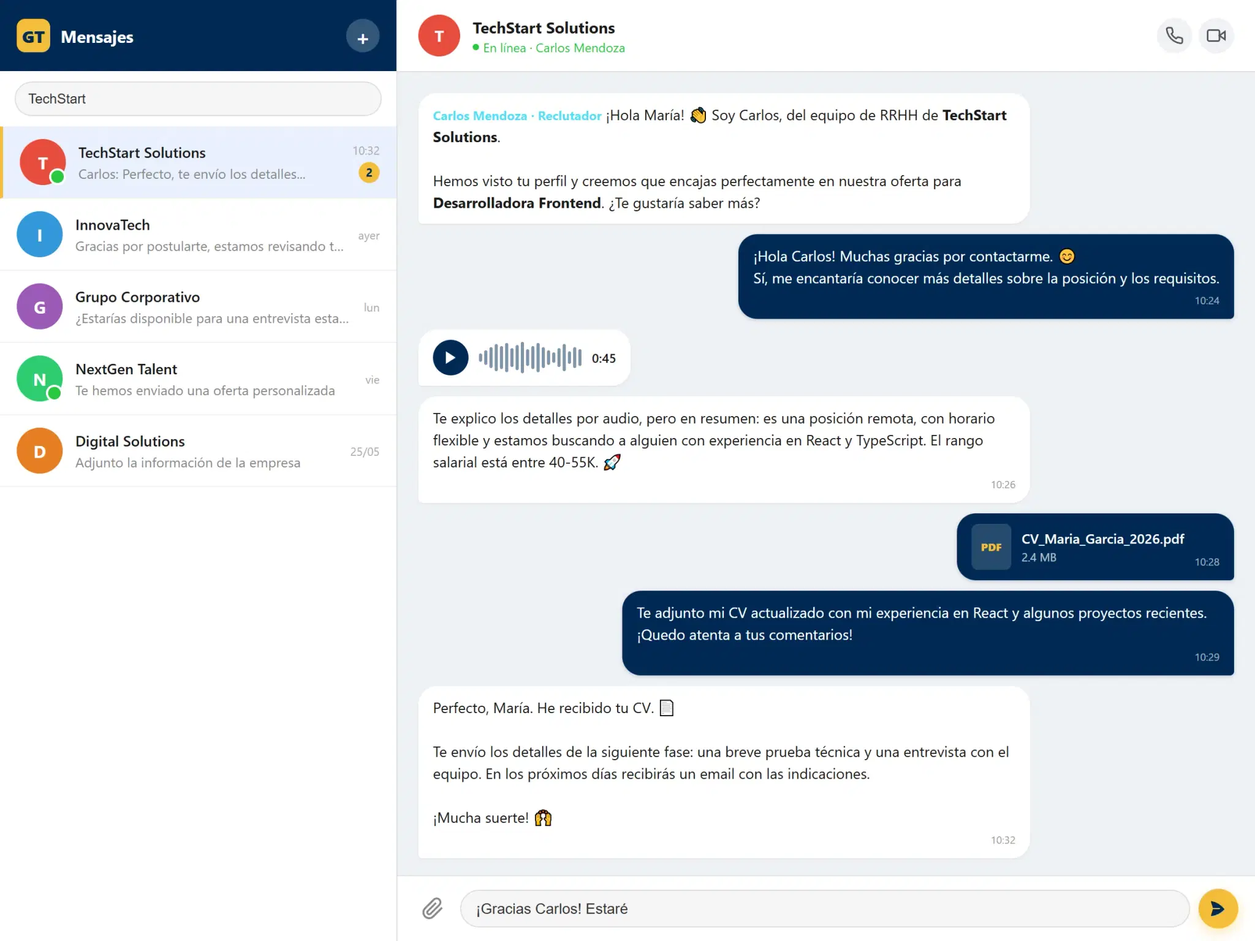
Task: Click the TechStart Solutions header title
Action: pyautogui.click(x=544, y=28)
